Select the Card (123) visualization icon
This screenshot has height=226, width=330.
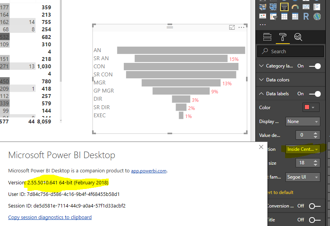pos(306,7)
